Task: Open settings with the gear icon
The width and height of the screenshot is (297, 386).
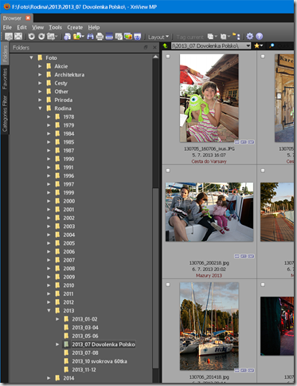Action: [x=249, y=37]
